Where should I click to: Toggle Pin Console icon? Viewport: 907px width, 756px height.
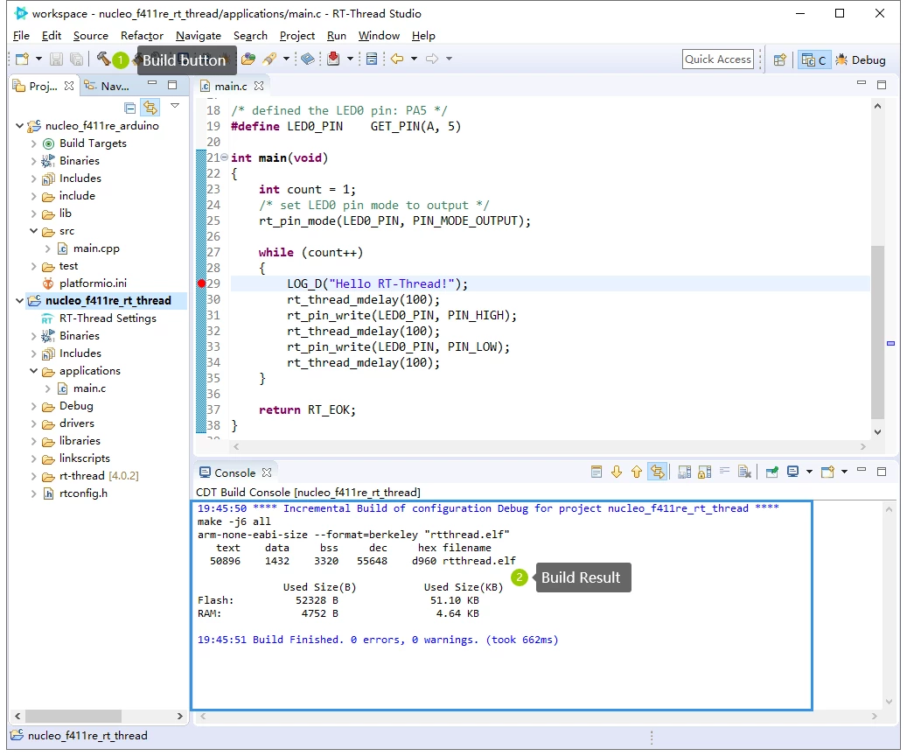[x=771, y=472]
